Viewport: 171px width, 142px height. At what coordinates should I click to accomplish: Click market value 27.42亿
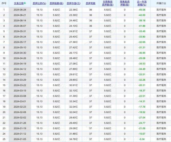point(74,47)
